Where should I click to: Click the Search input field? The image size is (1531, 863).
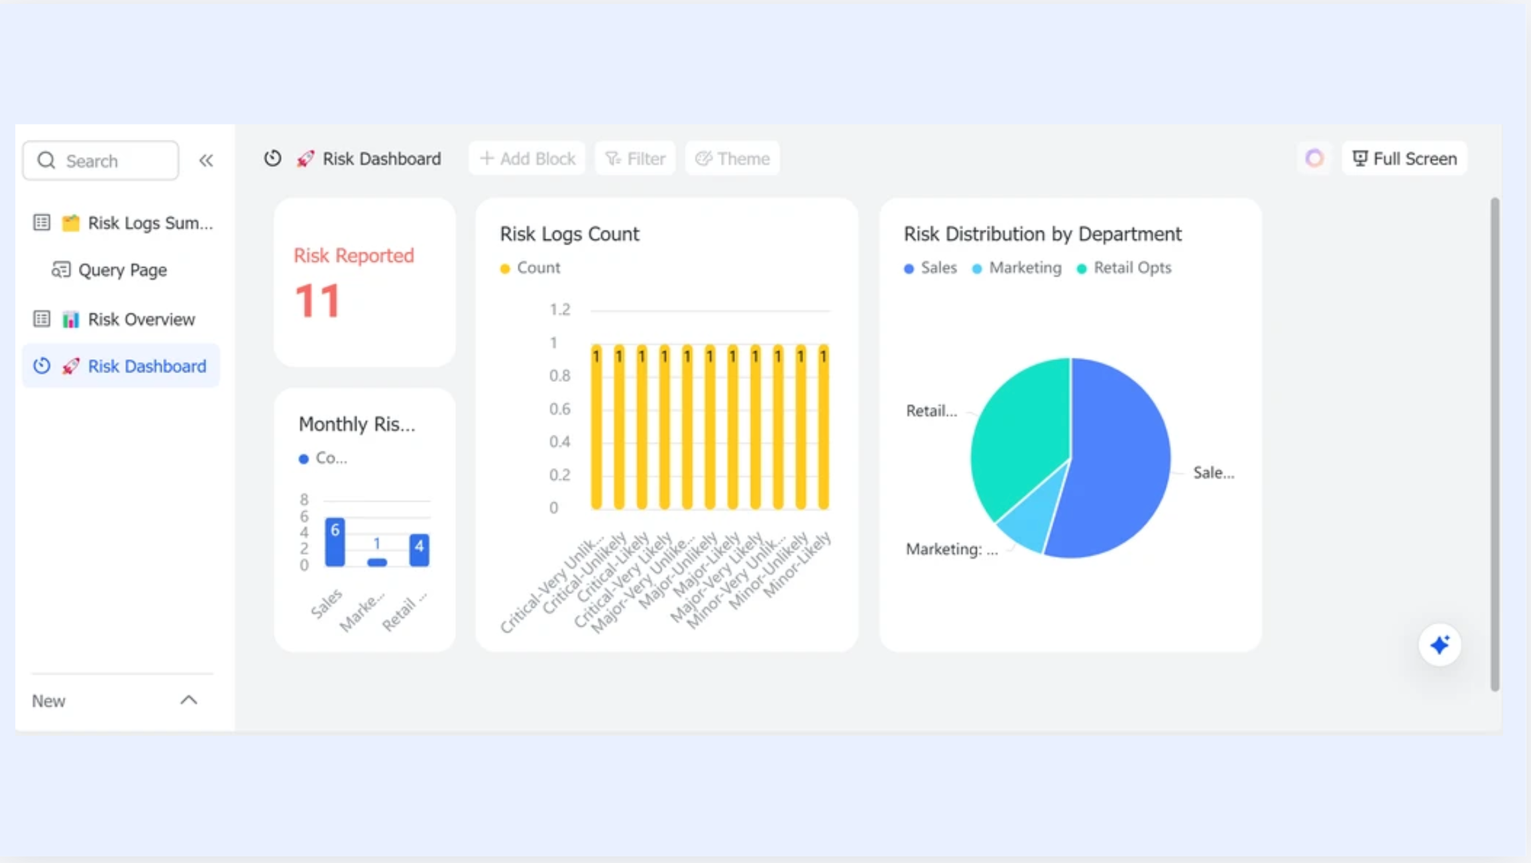pos(101,160)
